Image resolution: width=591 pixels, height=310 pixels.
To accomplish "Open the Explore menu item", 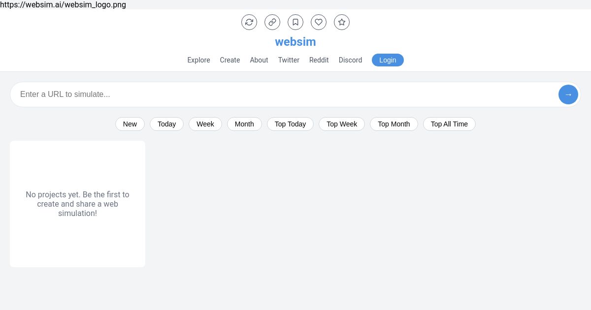I will (198, 60).
